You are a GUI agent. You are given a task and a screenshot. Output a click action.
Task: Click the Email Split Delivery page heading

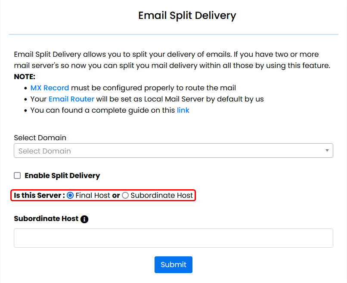click(x=187, y=15)
